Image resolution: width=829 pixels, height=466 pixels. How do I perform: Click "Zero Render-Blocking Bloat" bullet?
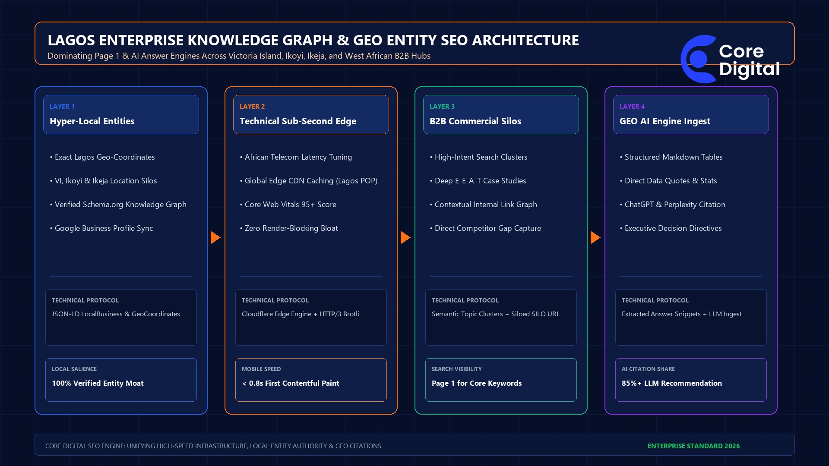[x=289, y=228]
